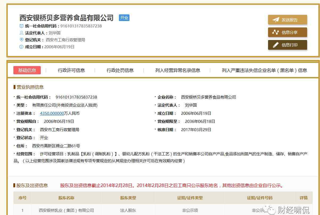Click the red shareholder disclosure notice text
This screenshot has height=215, width=320.
pyautogui.click(x=172, y=186)
